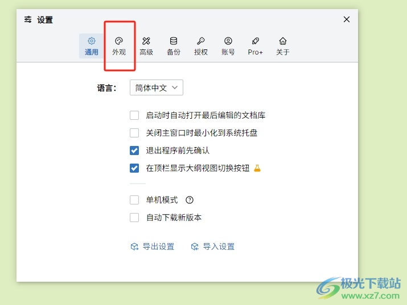Enable 自动下载新版本 checkbox
The height and width of the screenshot is (305, 407).
tap(134, 218)
